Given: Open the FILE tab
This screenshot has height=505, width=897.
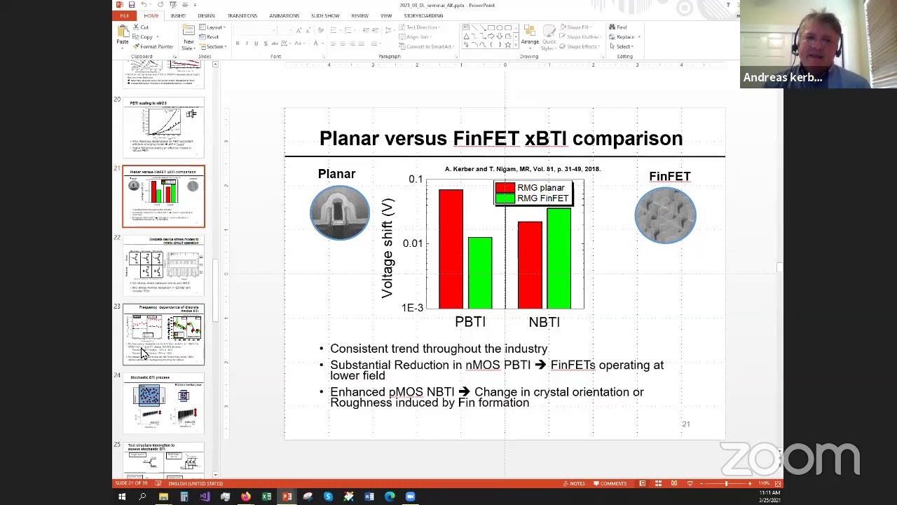Looking at the screenshot, I should pos(125,15).
